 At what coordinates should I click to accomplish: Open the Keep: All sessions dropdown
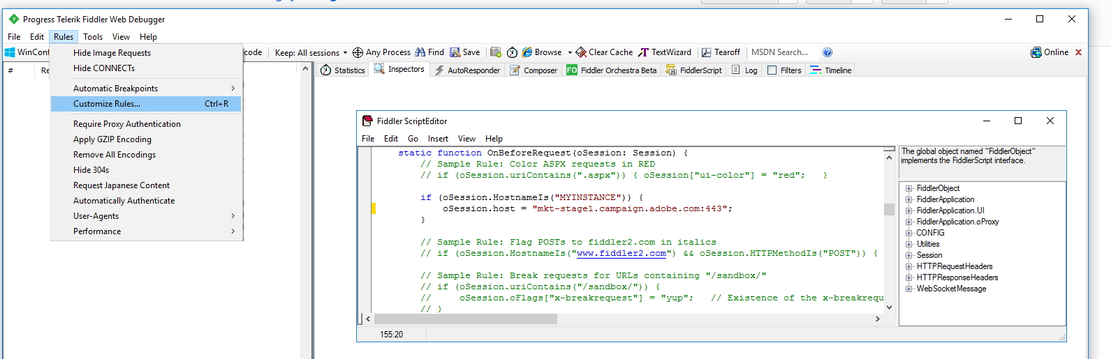point(311,53)
